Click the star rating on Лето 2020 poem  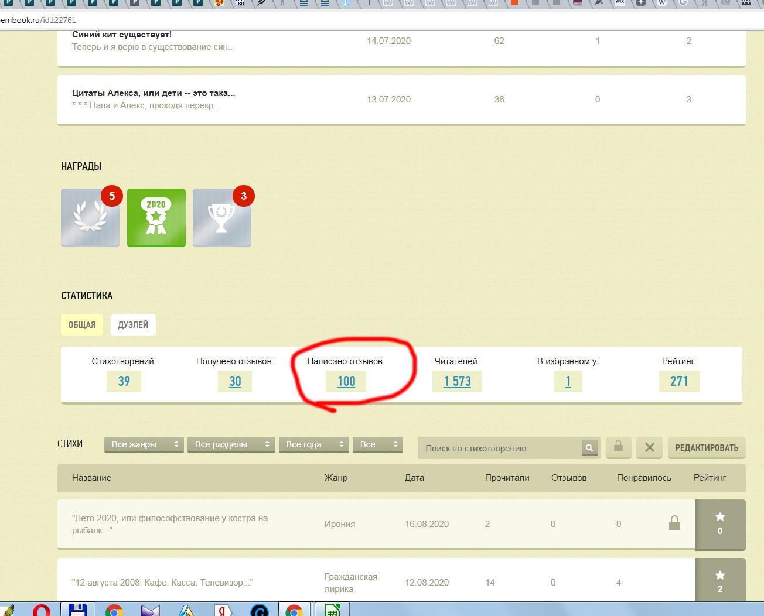[720, 523]
